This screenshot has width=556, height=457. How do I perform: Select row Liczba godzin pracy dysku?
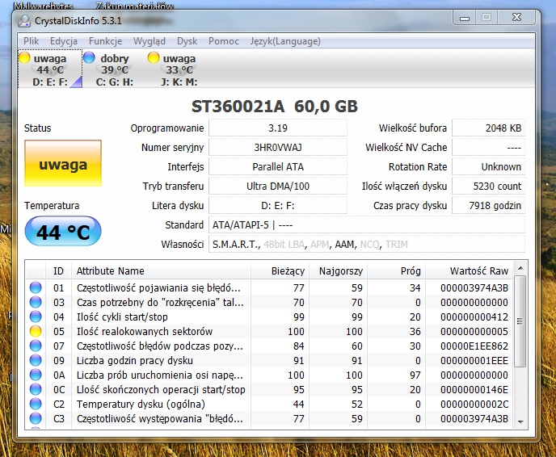[x=269, y=360]
